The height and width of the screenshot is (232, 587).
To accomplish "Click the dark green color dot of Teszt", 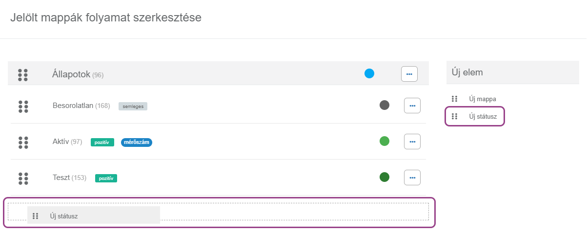I will click(385, 177).
